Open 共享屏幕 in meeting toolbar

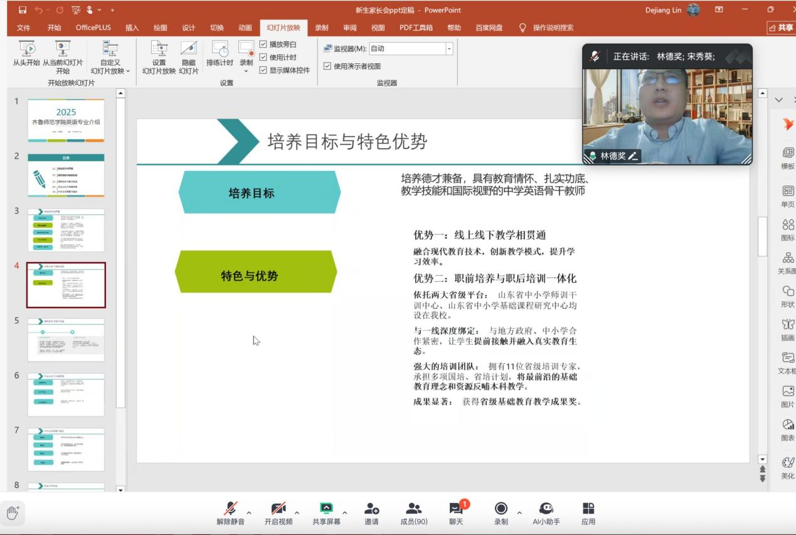pyautogui.click(x=326, y=509)
